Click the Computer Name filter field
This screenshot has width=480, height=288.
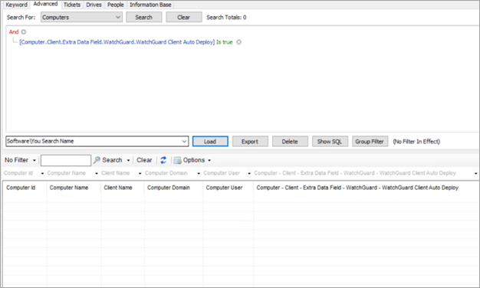point(70,173)
